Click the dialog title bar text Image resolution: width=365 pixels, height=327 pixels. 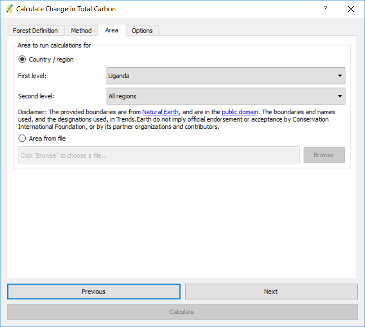click(66, 9)
